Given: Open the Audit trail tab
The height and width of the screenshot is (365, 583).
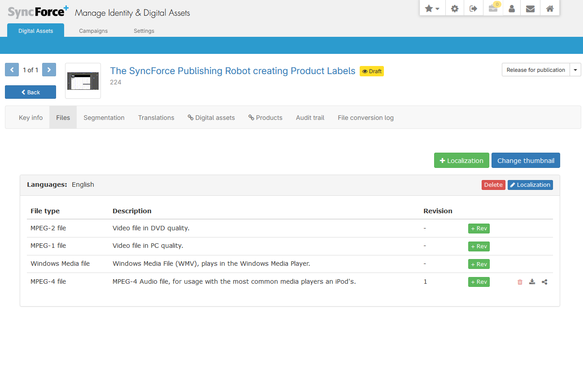Looking at the screenshot, I should (310, 118).
